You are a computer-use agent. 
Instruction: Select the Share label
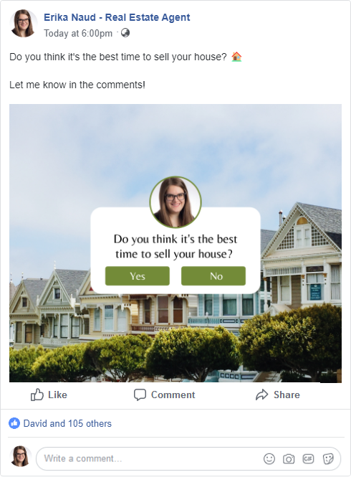point(287,395)
